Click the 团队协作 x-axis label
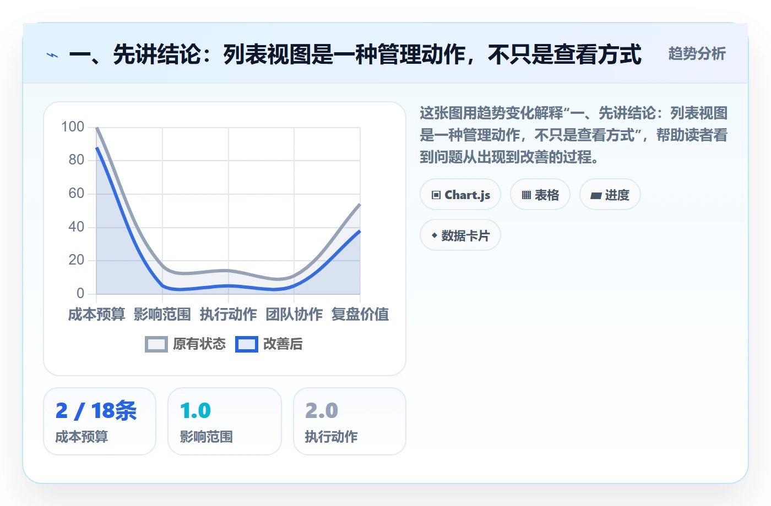The height and width of the screenshot is (506, 771). click(x=294, y=315)
